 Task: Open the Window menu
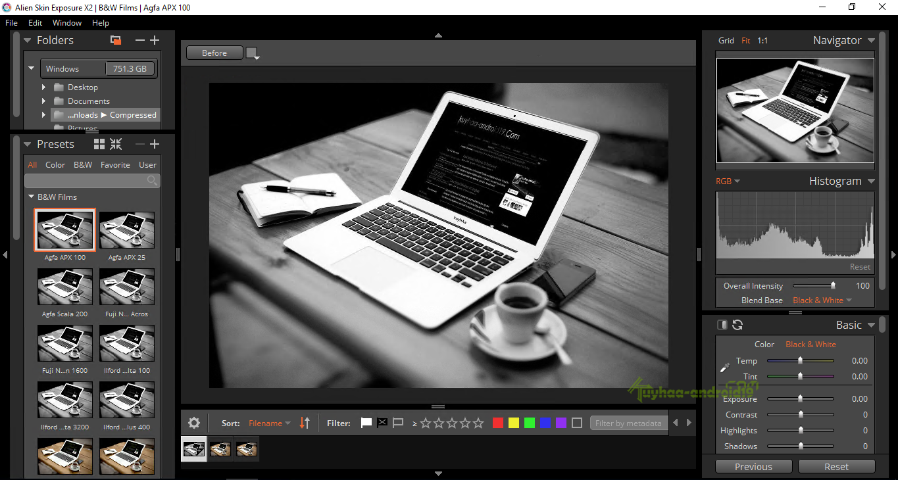click(x=66, y=22)
